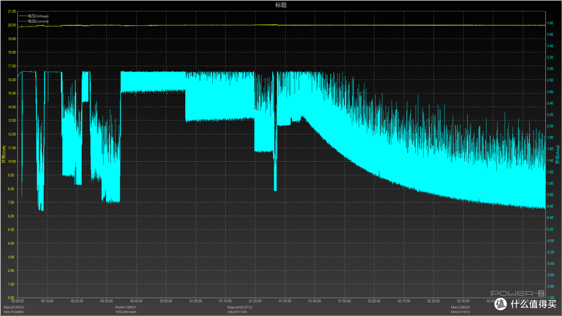Click the 00:30:00 time axis label
This screenshot has height=316, width=562.
point(107,301)
